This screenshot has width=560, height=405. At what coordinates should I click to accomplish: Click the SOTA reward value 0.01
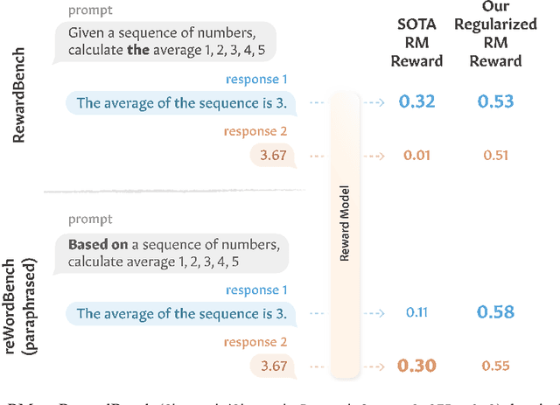pos(416,157)
